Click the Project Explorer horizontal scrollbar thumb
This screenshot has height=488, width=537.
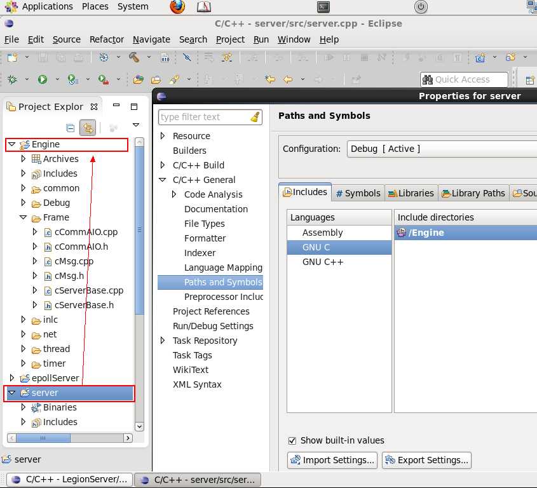[x=43, y=438]
